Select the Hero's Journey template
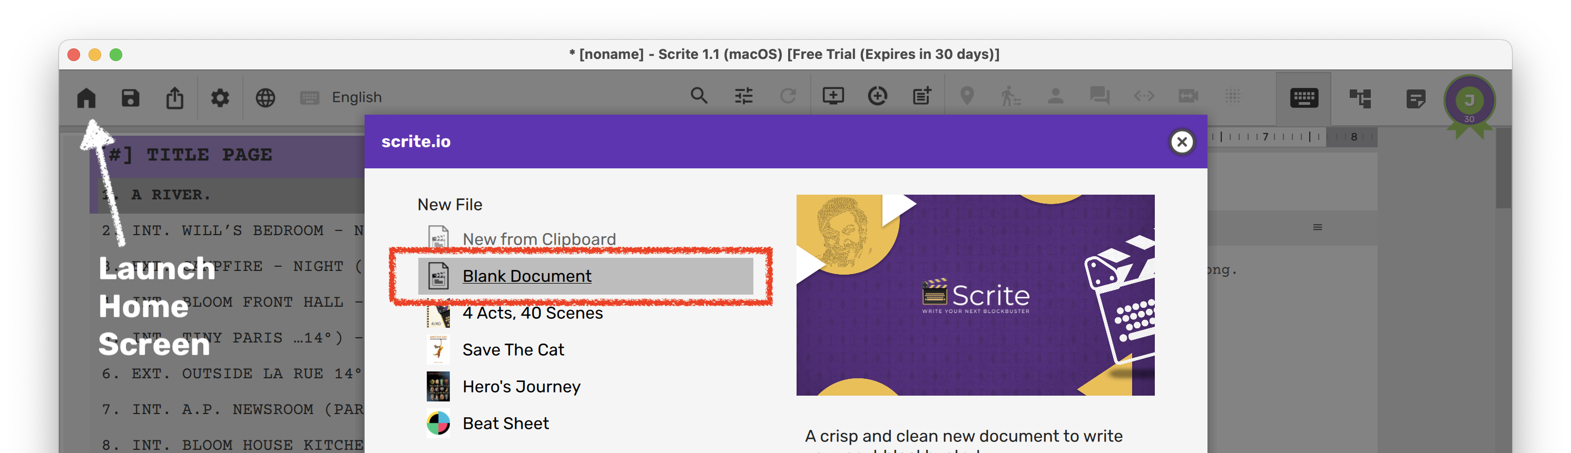This screenshot has height=453, width=1571. 521,387
